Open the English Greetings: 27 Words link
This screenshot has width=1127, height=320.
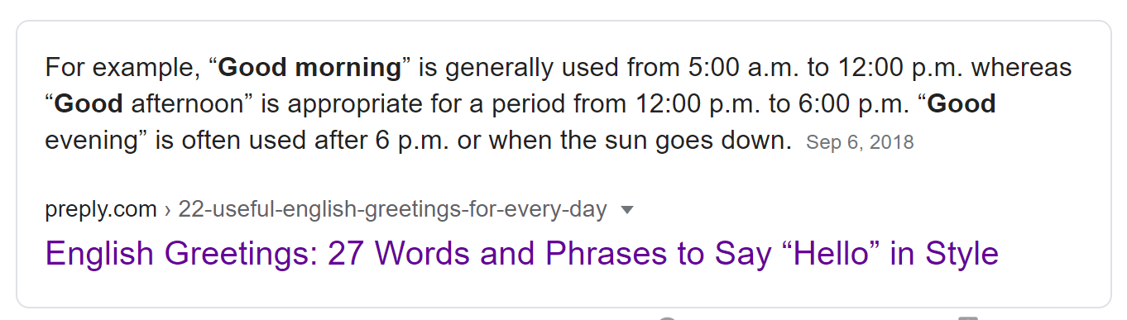(x=522, y=253)
